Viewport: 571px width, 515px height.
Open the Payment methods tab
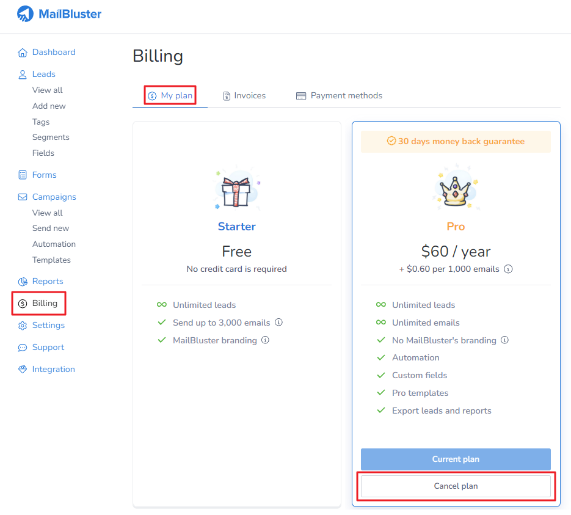pos(339,96)
